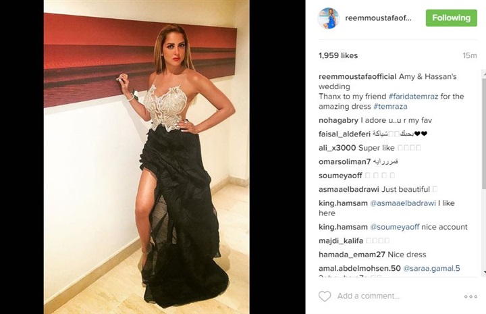
Task: Open the @saraa.gamal.5 mention
Action: [x=431, y=268]
